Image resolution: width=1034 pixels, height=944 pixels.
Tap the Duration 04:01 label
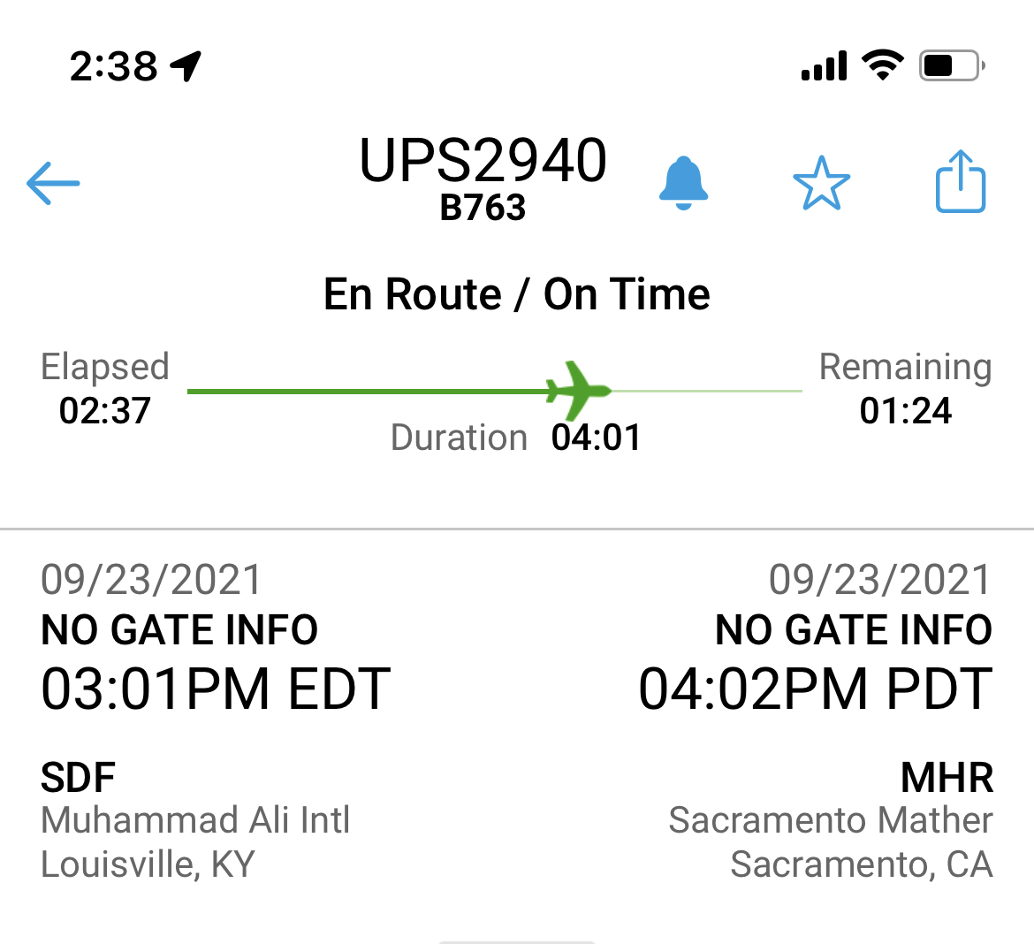click(x=516, y=438)
